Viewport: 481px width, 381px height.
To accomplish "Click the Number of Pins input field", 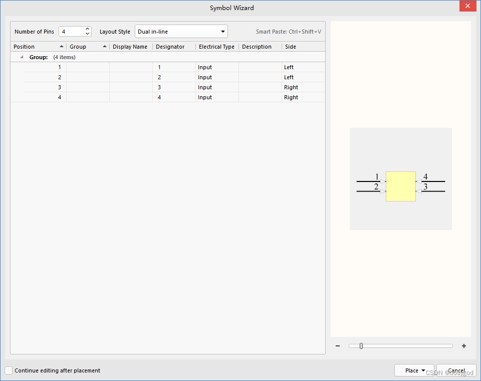I will click(x=72, y=32).
